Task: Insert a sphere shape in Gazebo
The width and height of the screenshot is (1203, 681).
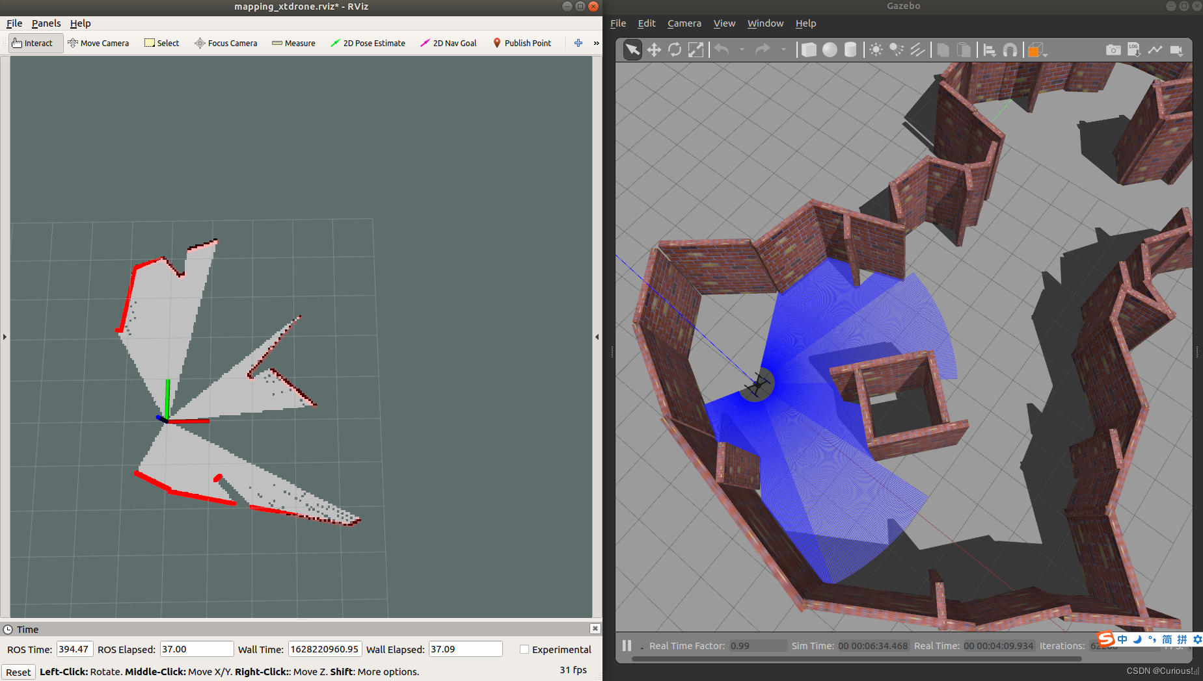Action: tap(830, 50)
